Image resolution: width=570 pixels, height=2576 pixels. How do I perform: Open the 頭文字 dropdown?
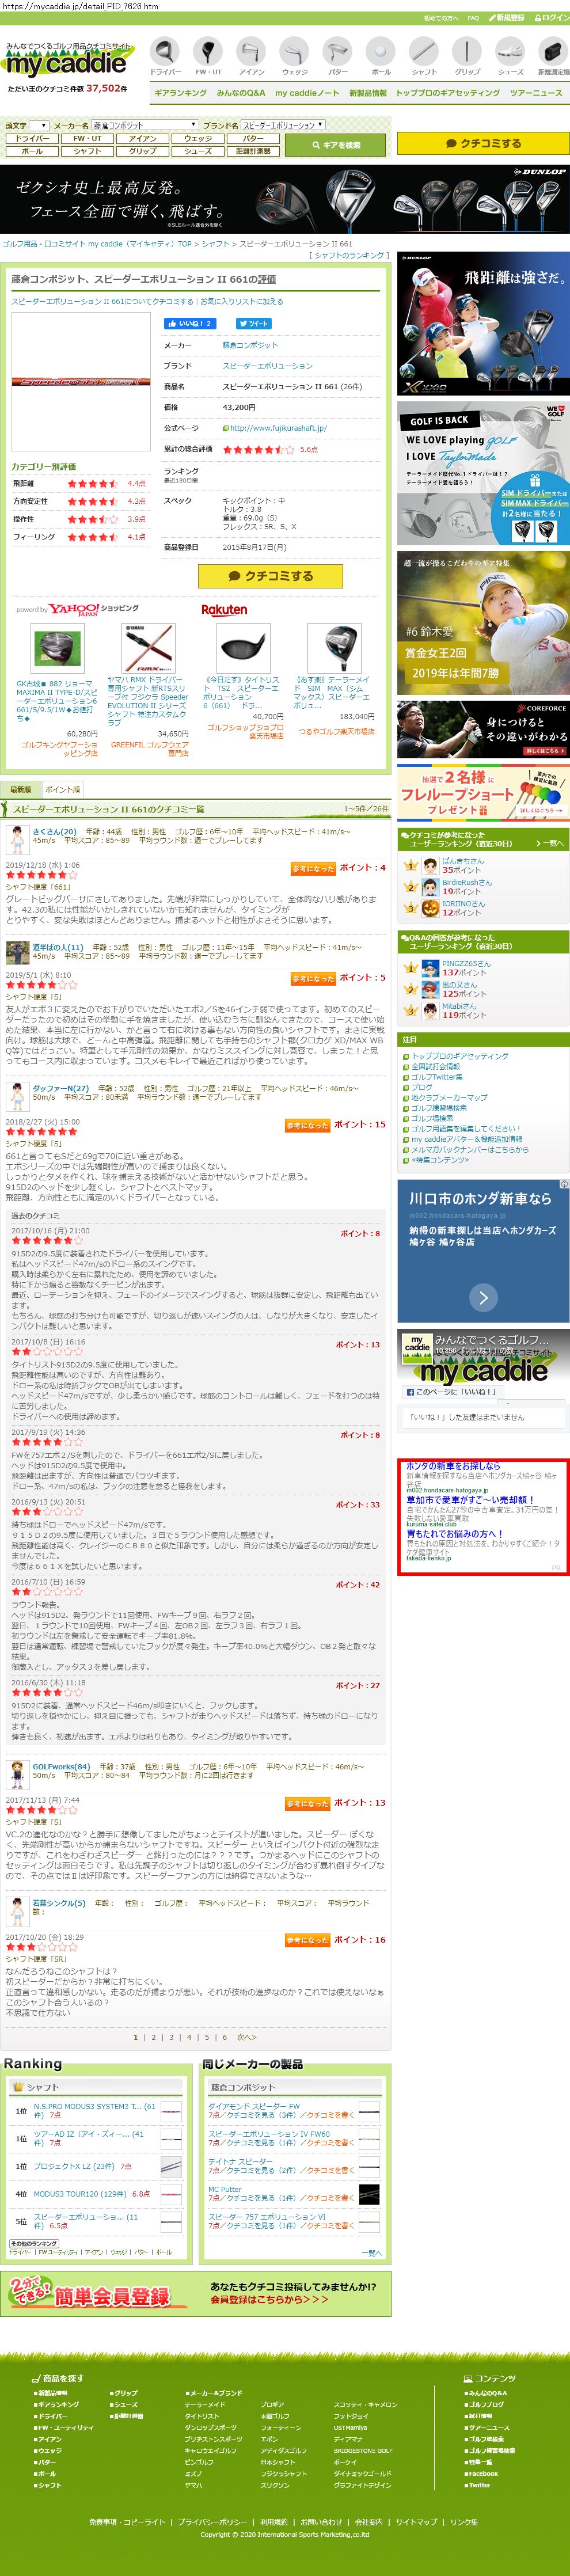click(x=39, y=125)
